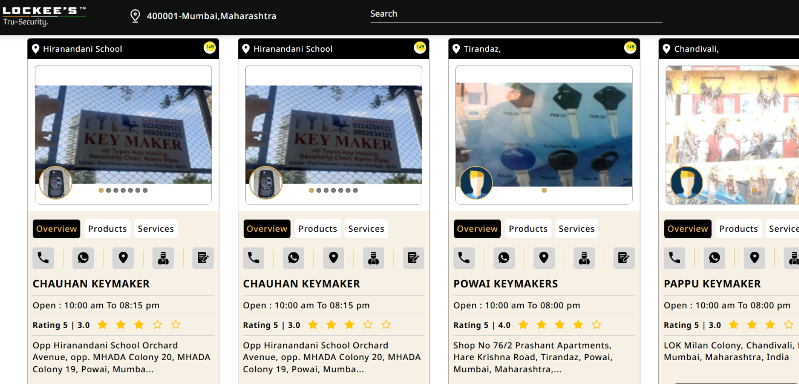Select Overview tab on Pappu Keymaker card
799x384 pixels.
pyautogui.click(x=687, y=229)
